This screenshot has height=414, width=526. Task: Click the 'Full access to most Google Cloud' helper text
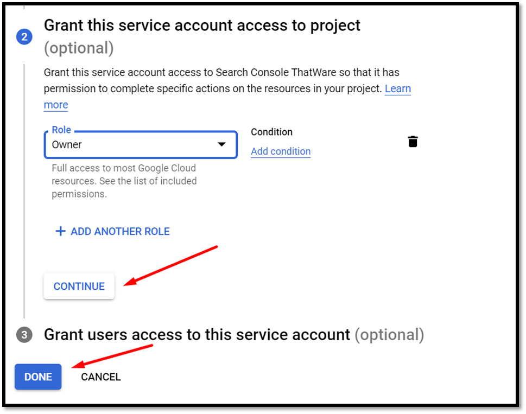click(x=124, y=168)
